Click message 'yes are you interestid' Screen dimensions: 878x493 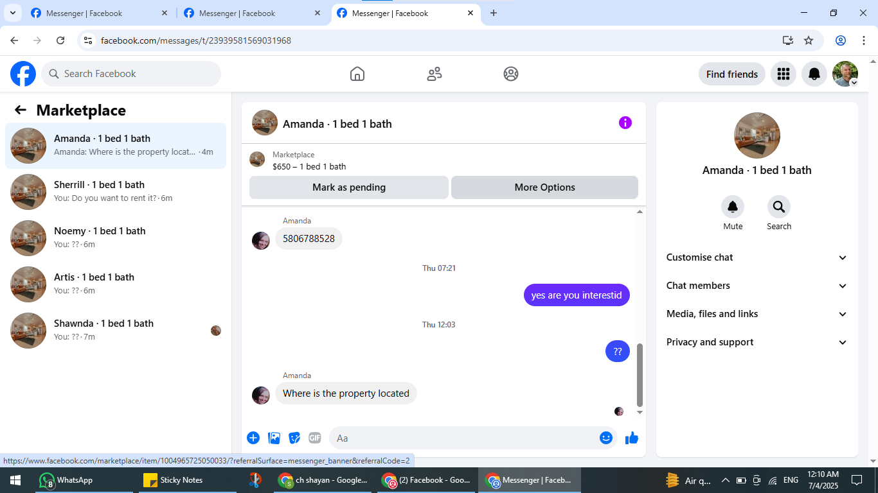(577, 295)
